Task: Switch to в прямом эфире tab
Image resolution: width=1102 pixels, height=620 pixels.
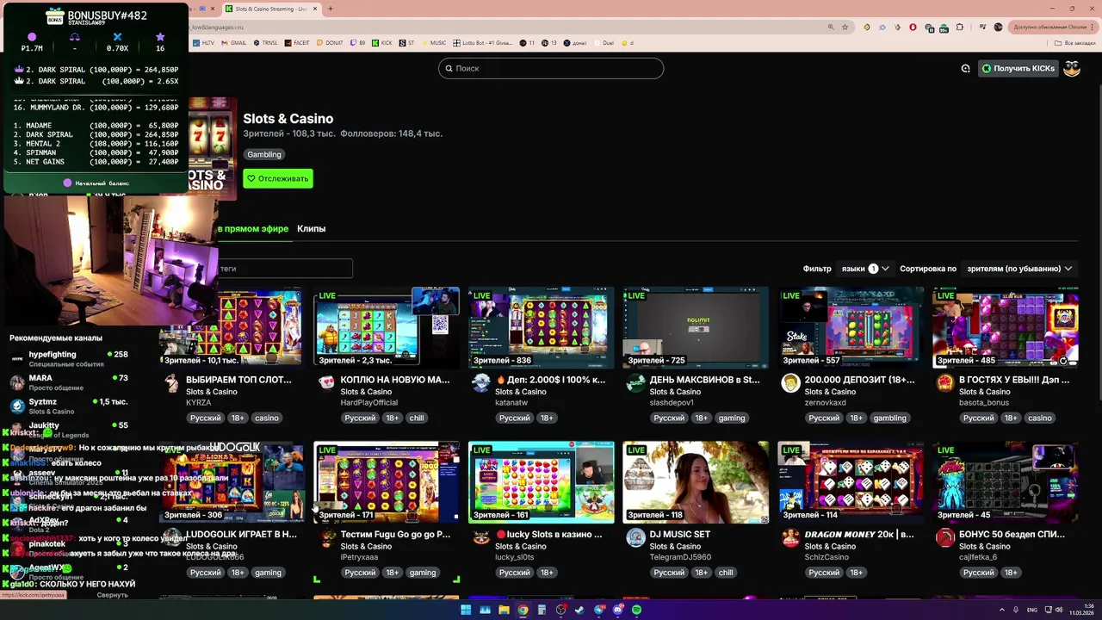Action: 252,228
